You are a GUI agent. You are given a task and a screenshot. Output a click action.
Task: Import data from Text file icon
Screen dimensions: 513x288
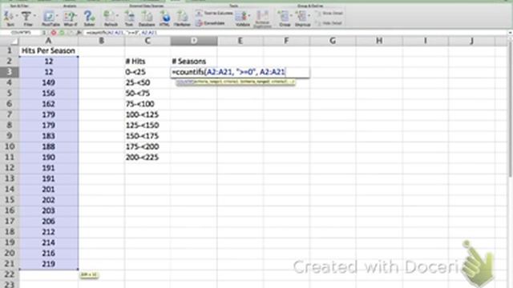129,16
